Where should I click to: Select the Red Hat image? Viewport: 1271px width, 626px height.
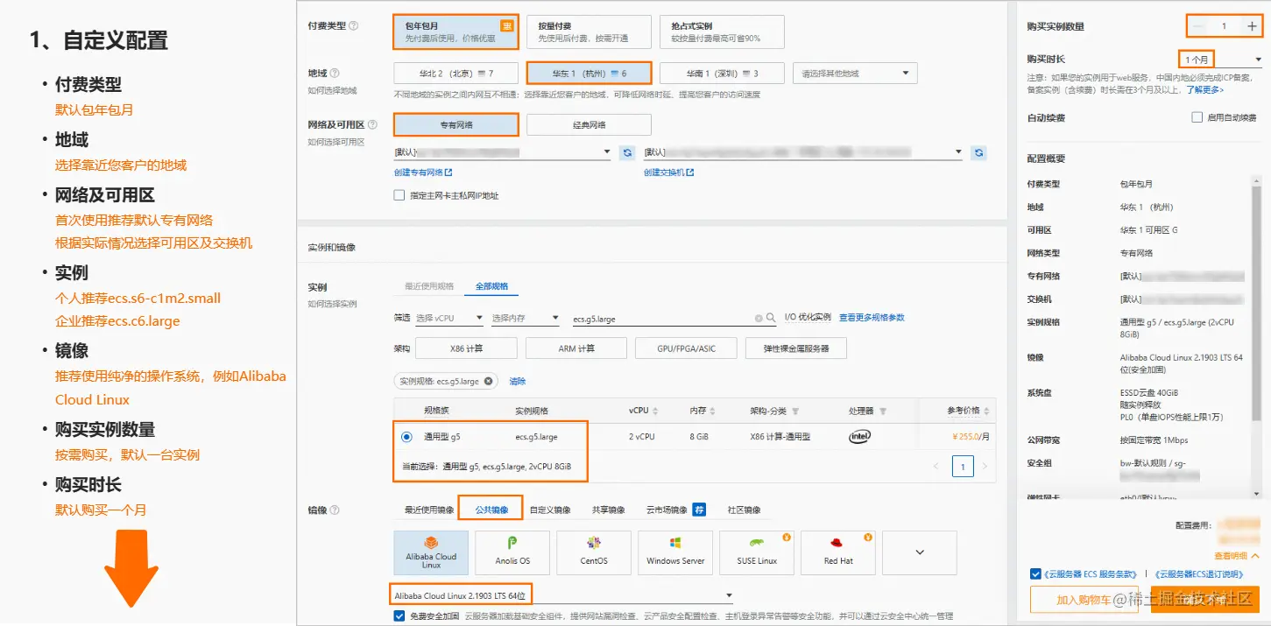[x=838, y=552]
